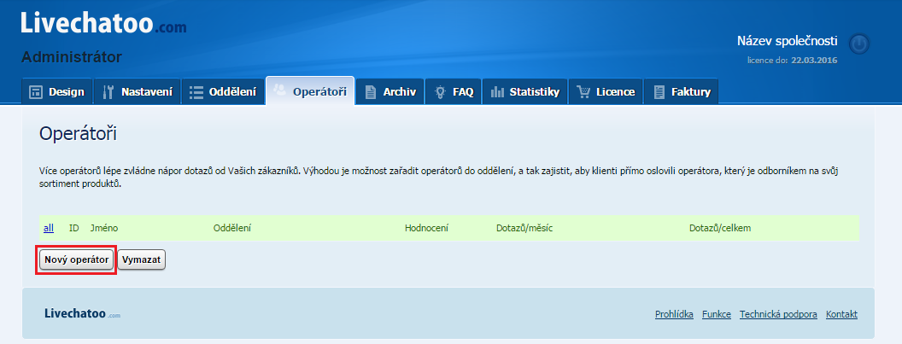Open the Kontakt footer link

pyautogui.click(x=841, y=314)
